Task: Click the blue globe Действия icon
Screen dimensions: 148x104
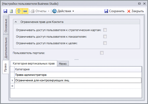Action: coord(55,11)
